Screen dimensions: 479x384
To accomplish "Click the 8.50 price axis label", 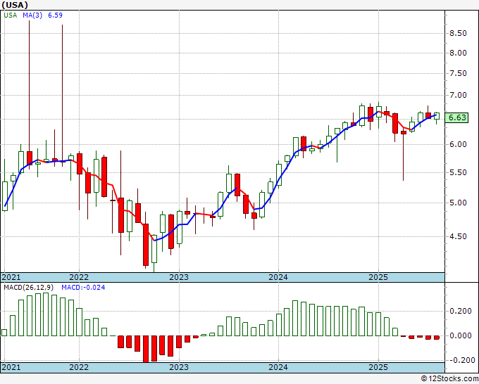I will tap(458, 33).
